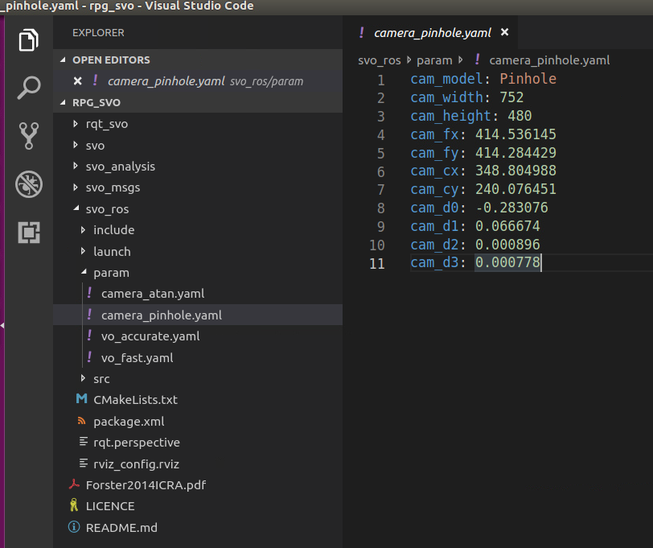This screenshot has height=548, width=653.
Task: Click the PDF icon beside Forster2014ICRA.pdf
Action: 74,484
